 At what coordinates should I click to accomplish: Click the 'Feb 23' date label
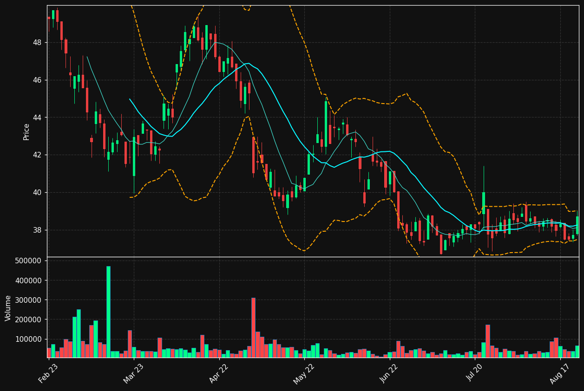coord(48,373)
